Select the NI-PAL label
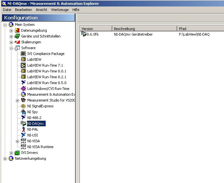The height and width of the screenshot is (183, 224). [x=32, y=129]
